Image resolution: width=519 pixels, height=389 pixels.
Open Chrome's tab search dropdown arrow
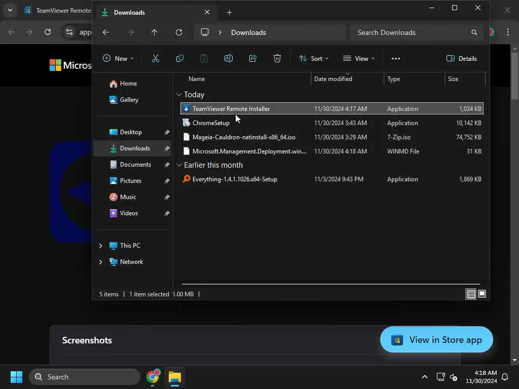pos(10,10)
